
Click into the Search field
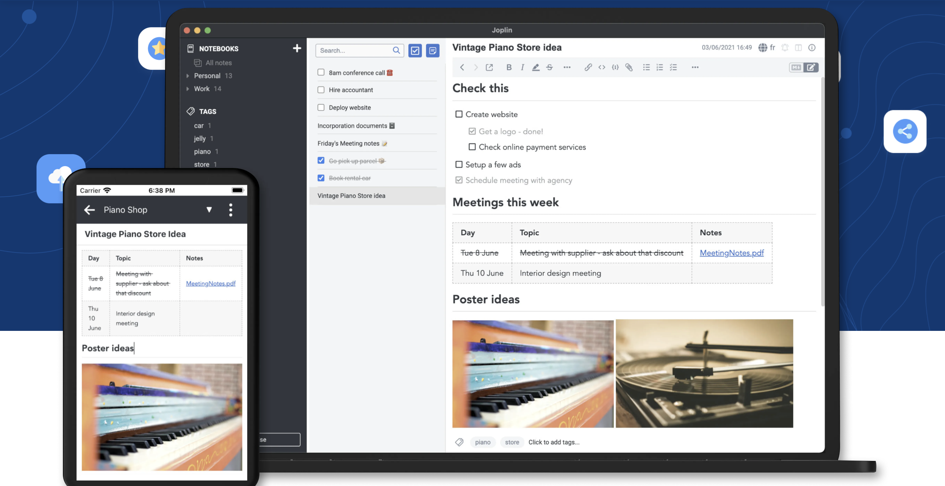pos(354,51)
